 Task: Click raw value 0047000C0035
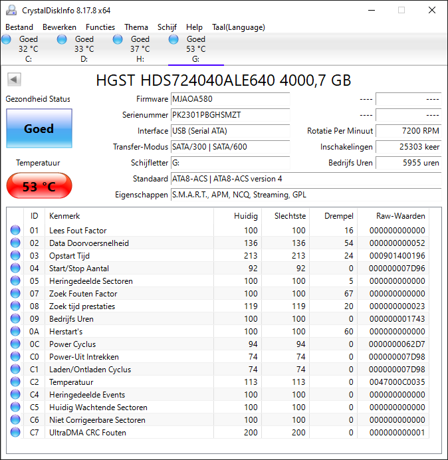coord(397,382)
